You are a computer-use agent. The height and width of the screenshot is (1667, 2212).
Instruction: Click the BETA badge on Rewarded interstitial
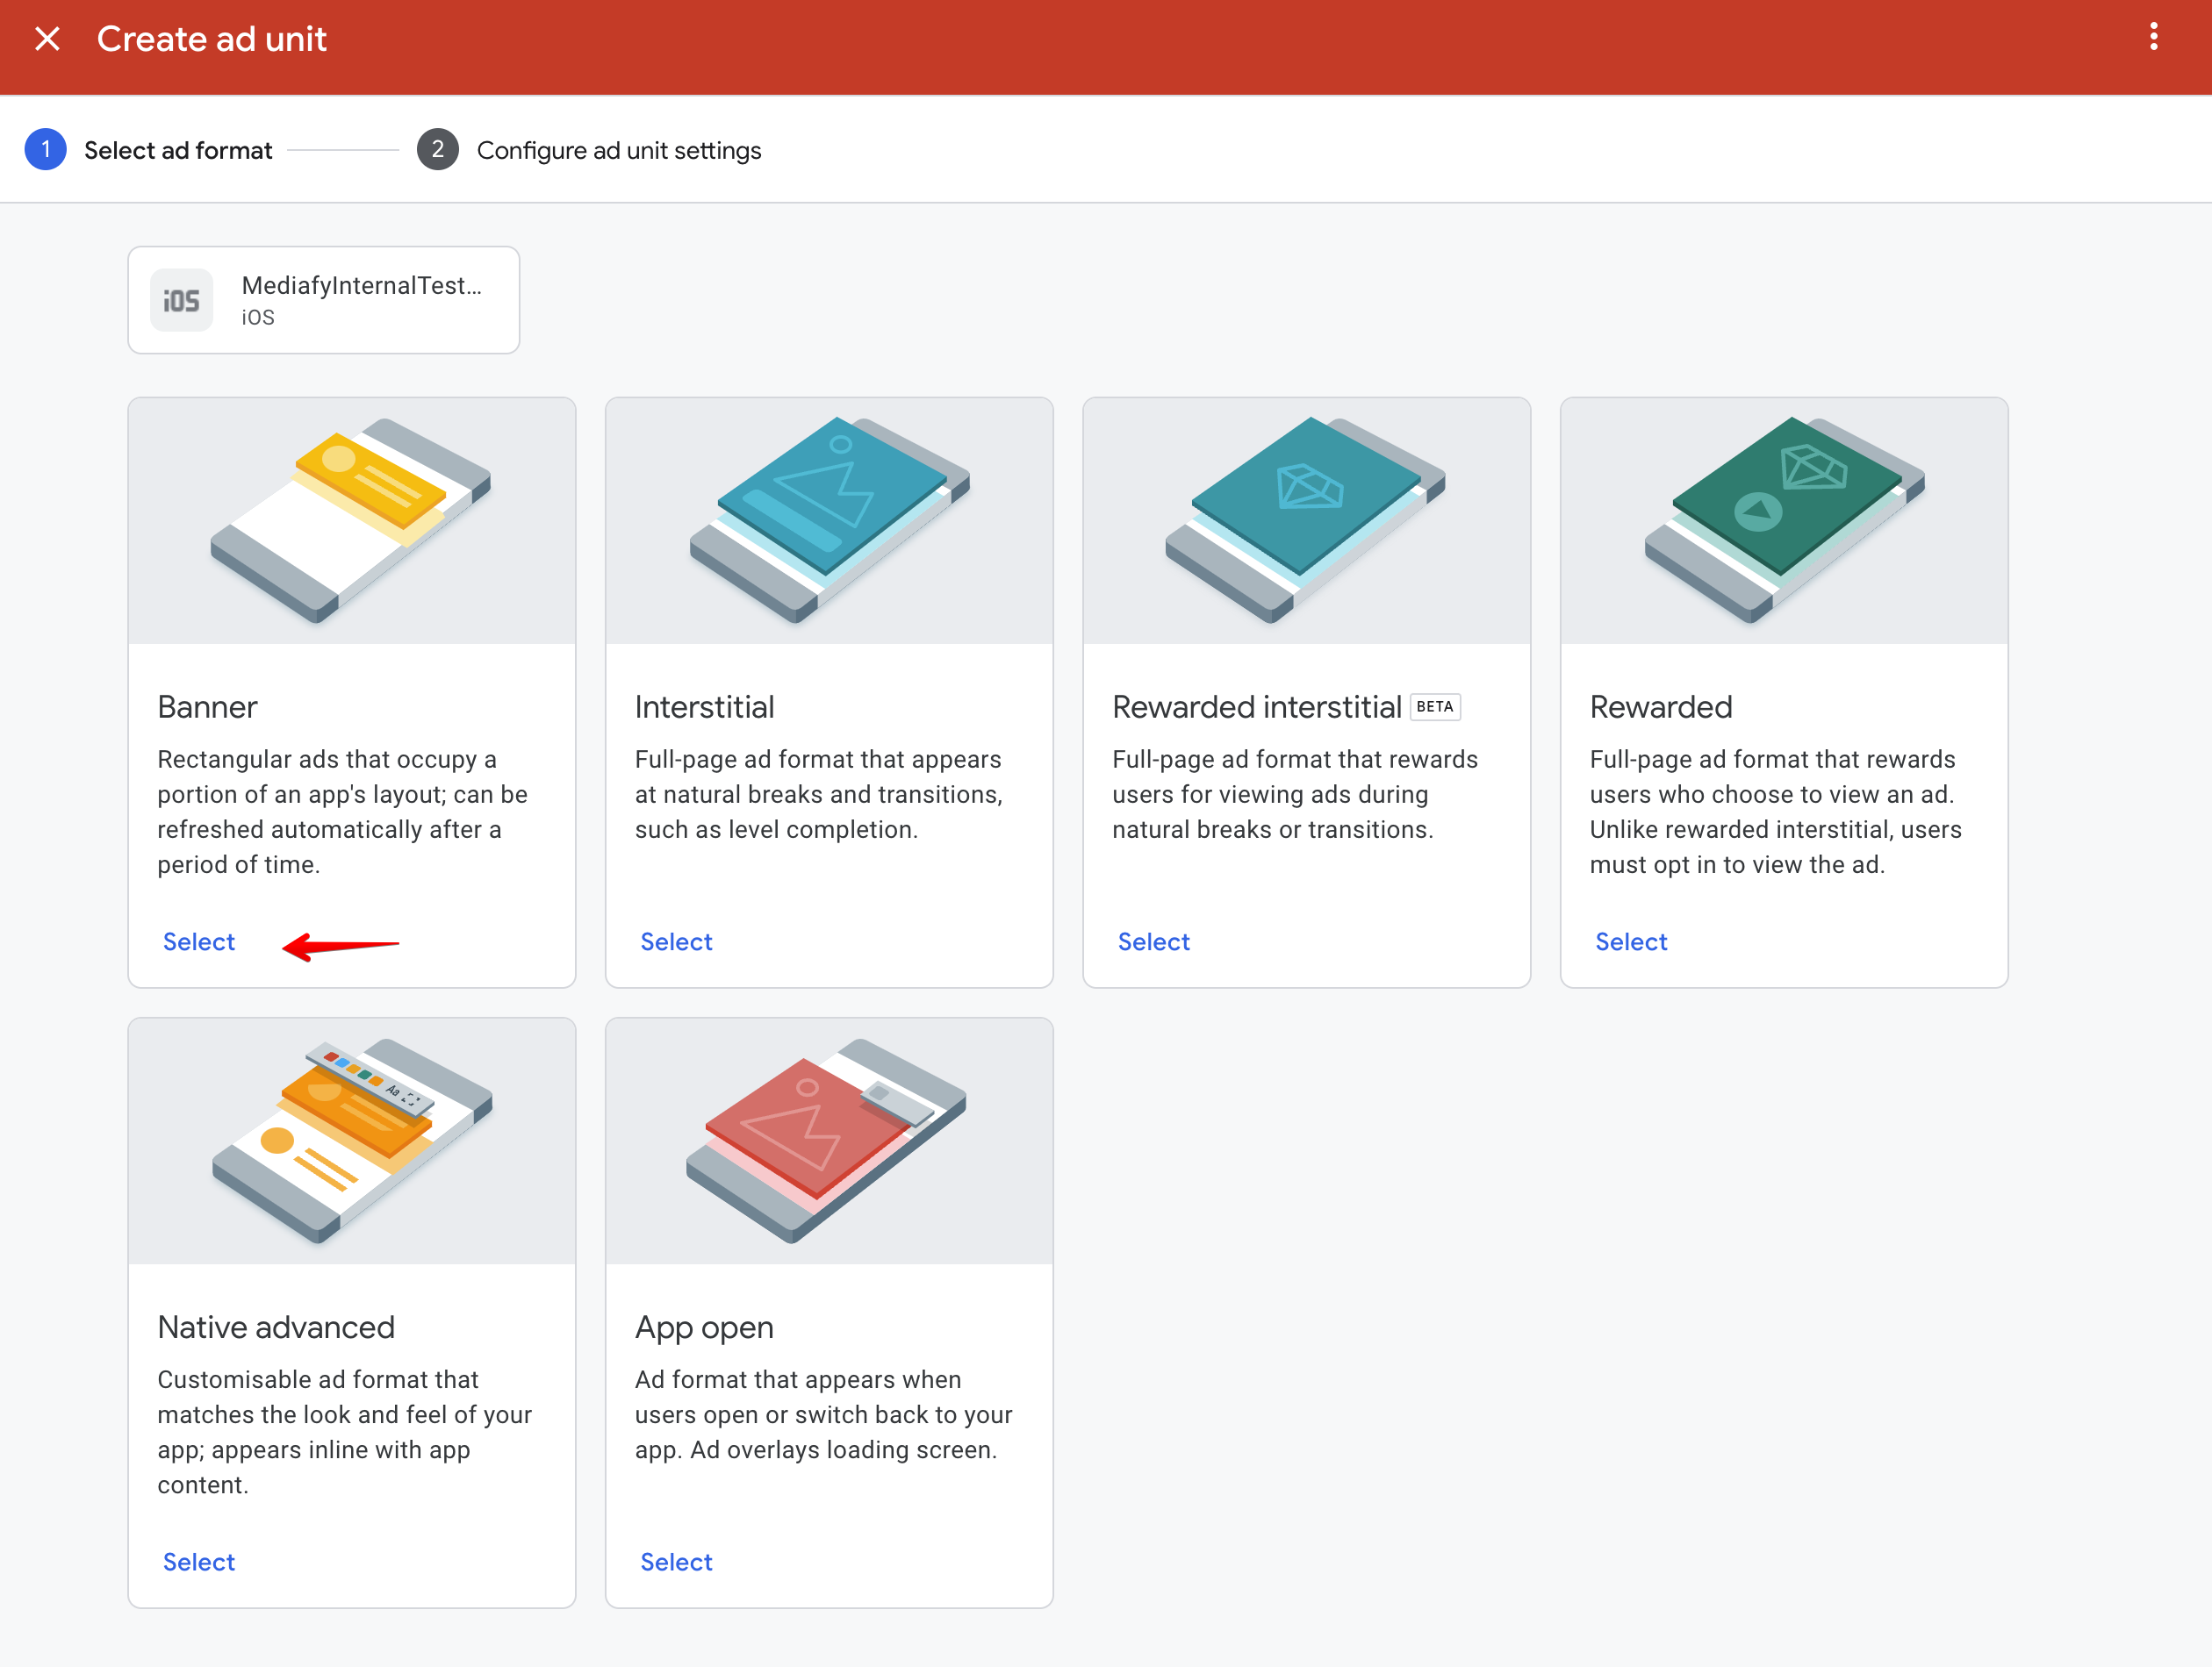coord(1434,706)
